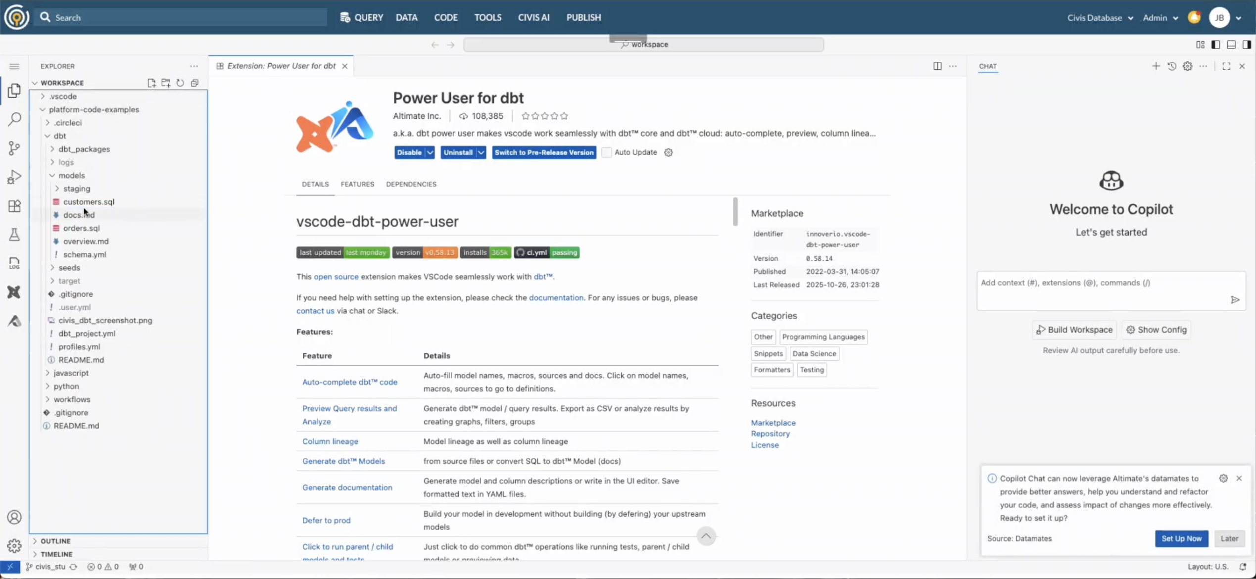Open the Disable button dropdown arrow

pos(430,152)
